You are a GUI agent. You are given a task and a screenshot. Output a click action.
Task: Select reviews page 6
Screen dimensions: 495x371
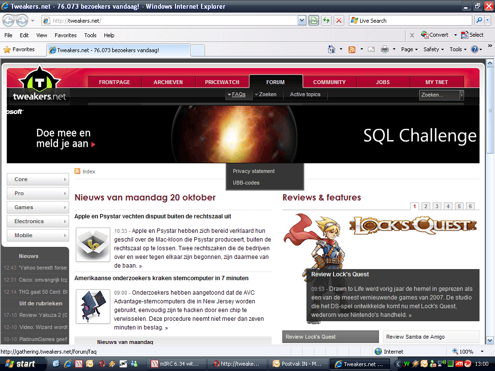coord(470,206)
